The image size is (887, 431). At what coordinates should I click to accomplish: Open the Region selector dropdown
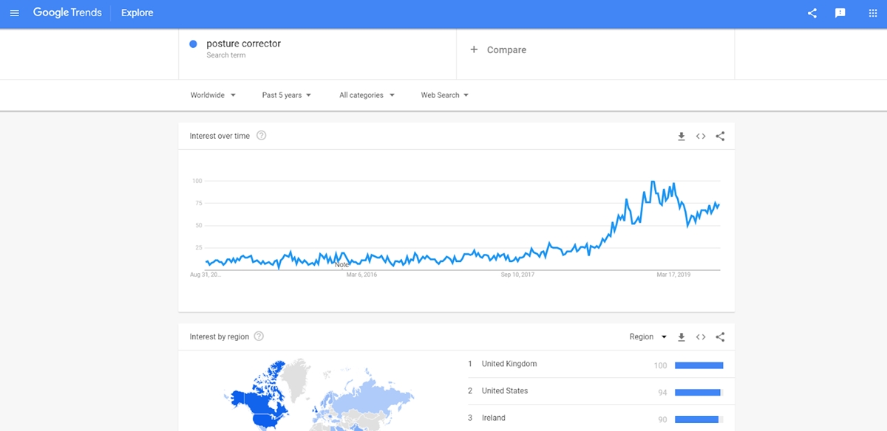tap(648, 337)
